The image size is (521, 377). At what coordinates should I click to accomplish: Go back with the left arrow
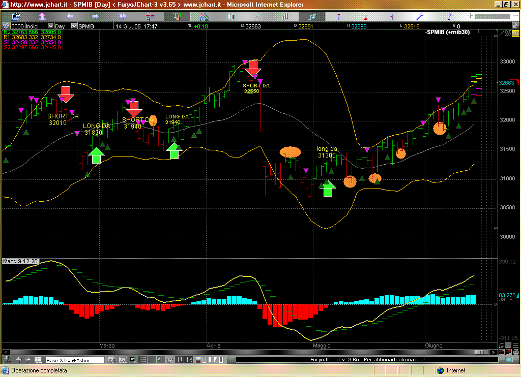coord(70,17)
